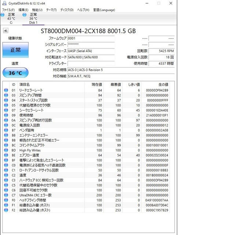
Task: Click status icon for 代替処理保留中のセクタ数 row
Action: point(6,185)
